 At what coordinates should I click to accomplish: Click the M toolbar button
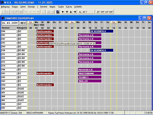coord(84,12)
